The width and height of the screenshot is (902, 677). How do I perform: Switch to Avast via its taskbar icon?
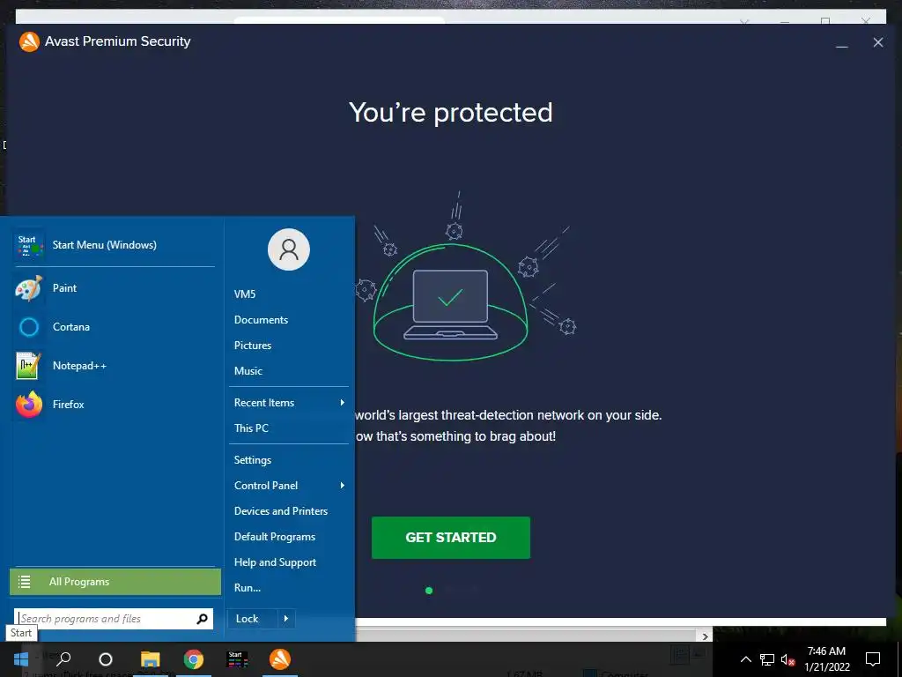click(x=280, y=659)
